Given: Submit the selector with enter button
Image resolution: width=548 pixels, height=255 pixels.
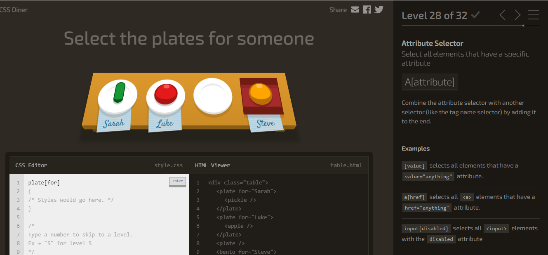Looking at the screenshot, I should [x=177, y=182].
